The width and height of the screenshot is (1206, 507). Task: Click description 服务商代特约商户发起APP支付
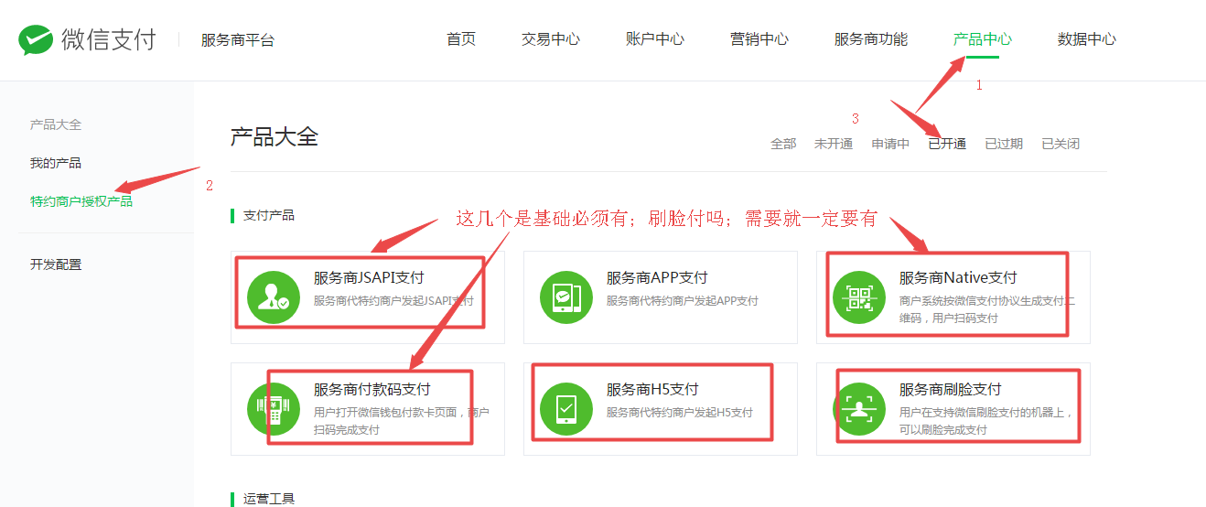pos(683,301)
